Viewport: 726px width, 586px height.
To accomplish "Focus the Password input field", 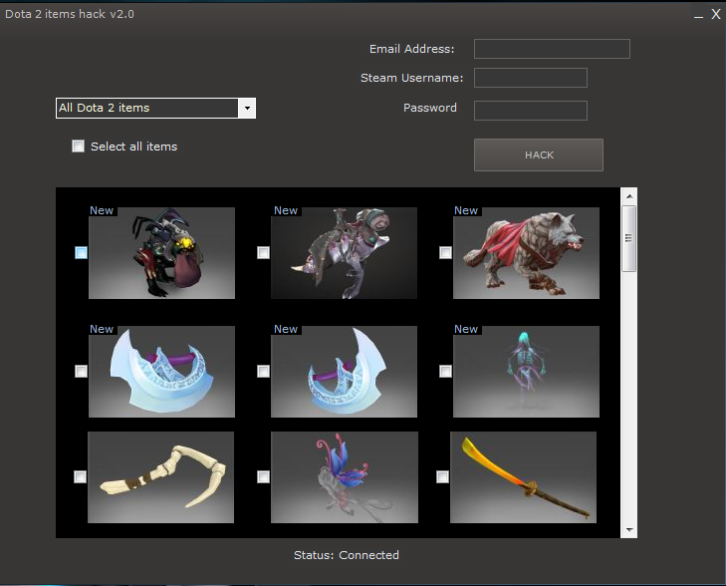I will [x=531, y=111].
